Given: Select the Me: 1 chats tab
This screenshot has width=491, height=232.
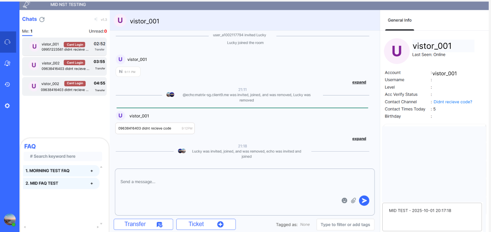Looking at the screenshot, I should [x=27, y=31].
